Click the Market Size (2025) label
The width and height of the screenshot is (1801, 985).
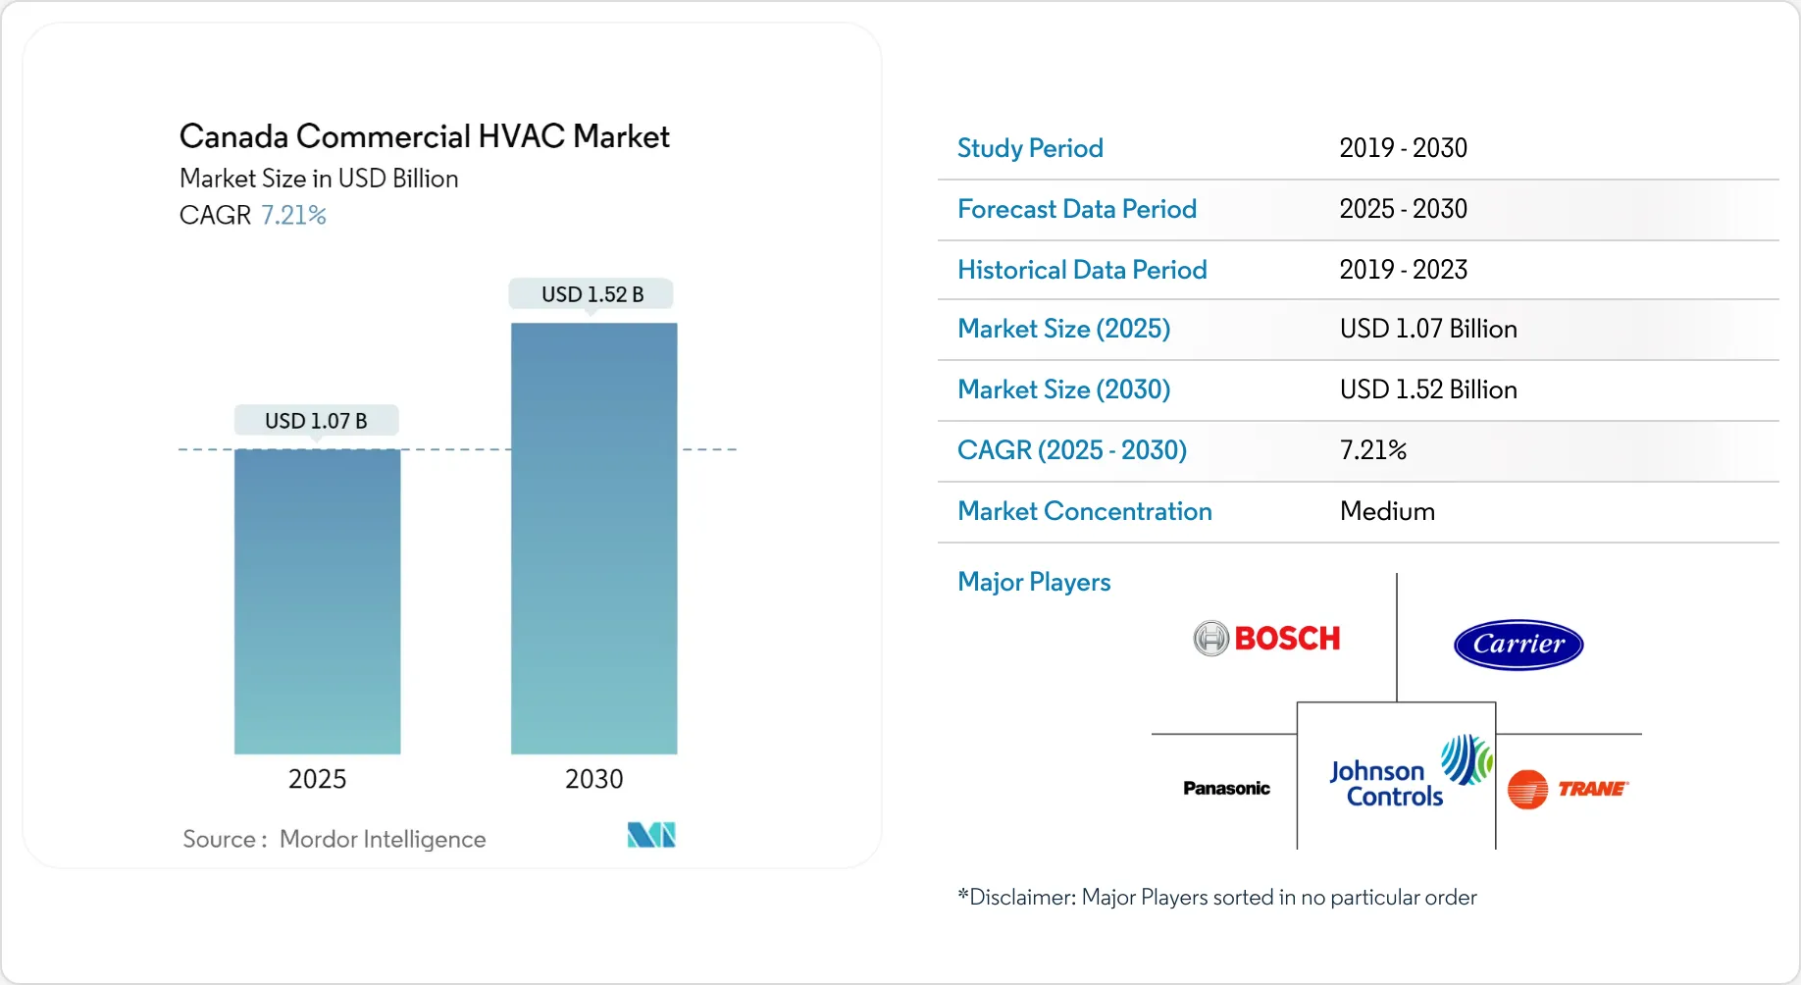[1064, 329]
